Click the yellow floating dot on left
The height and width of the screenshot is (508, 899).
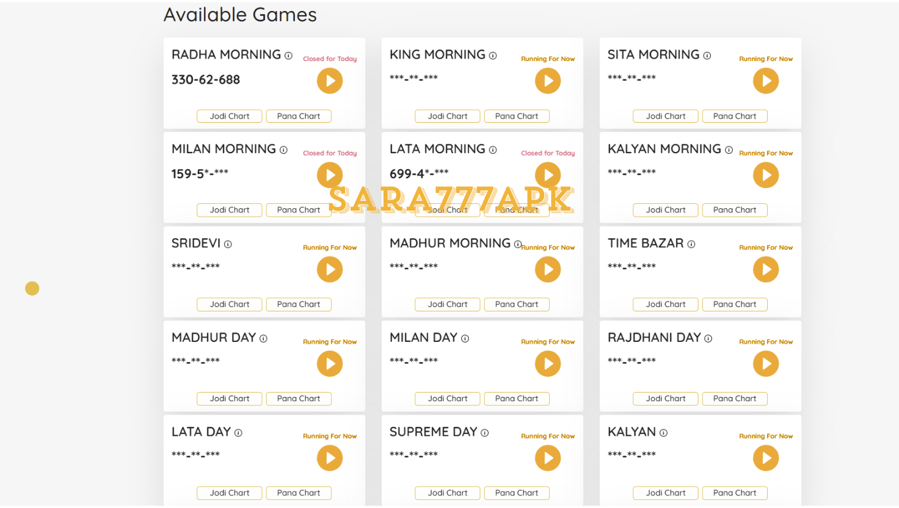click(x=32, y=288)
